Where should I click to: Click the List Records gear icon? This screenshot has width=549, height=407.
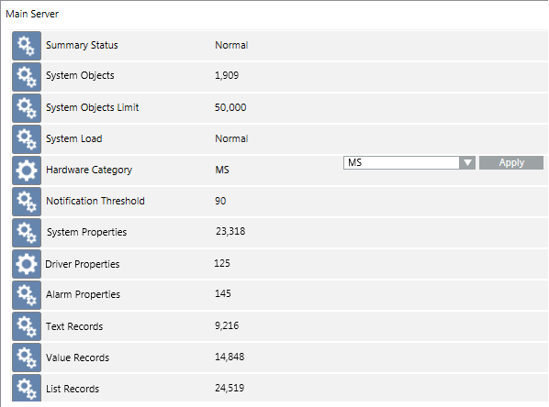pos(27,388)
